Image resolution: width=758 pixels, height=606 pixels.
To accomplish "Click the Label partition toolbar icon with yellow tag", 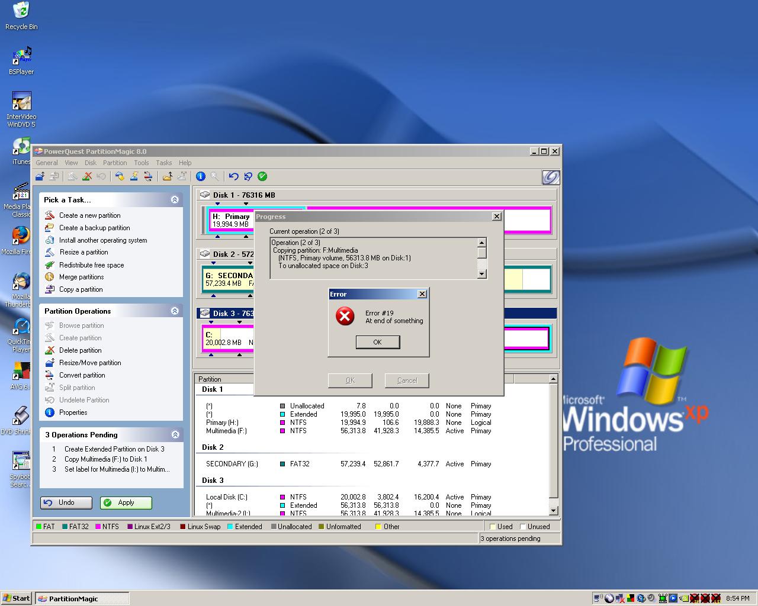I will point(120,176).
